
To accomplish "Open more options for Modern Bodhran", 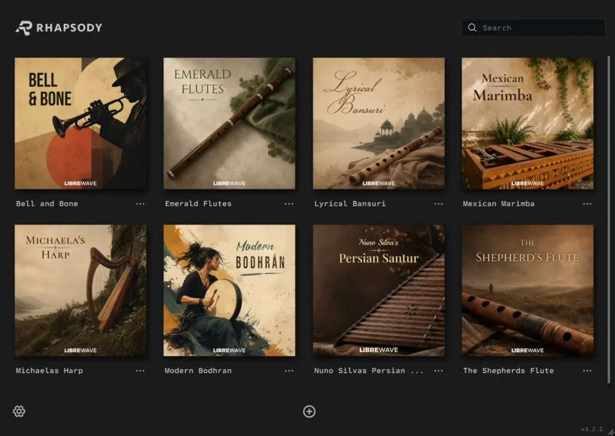I will point(289,371).
